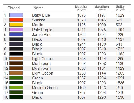Click Marathon code 1123 for Medium Green

click(102, 88)
